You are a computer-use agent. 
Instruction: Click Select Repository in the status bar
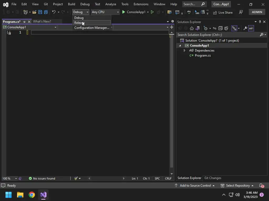point(237,186)
